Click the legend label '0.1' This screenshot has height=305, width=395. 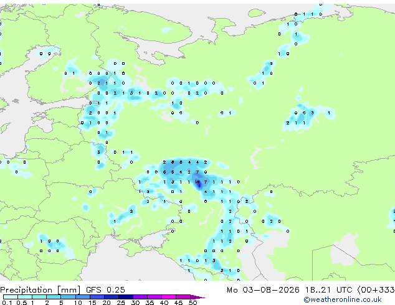click(x=7, y=303)
